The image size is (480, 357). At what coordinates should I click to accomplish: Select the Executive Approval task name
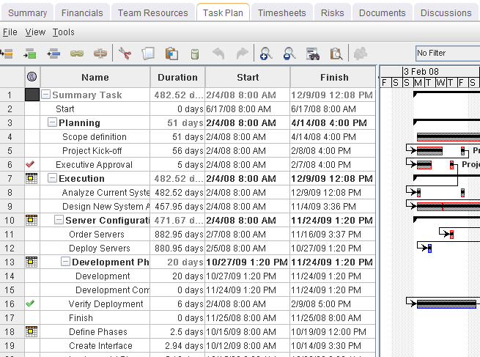[94, 165]
